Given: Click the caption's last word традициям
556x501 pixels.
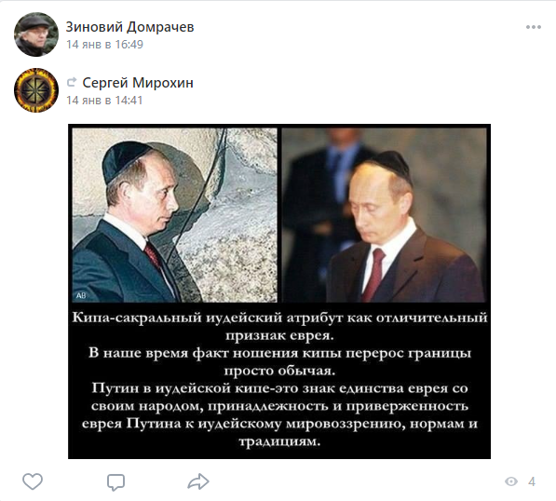Looking at the screenshot, I should [279, 441].
